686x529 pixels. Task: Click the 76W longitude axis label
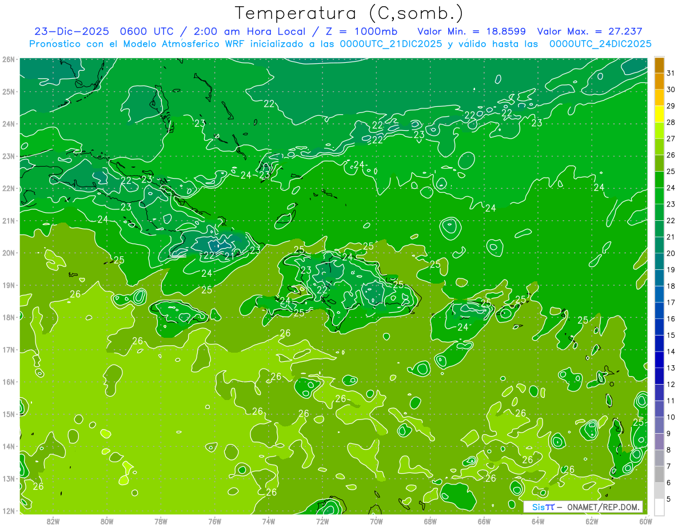click(214, 521)
